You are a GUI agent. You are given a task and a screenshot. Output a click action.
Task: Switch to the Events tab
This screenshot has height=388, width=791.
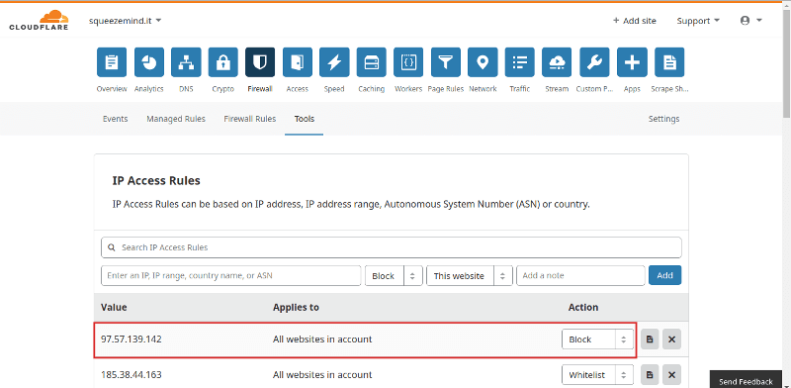click(x=115, y=119)
